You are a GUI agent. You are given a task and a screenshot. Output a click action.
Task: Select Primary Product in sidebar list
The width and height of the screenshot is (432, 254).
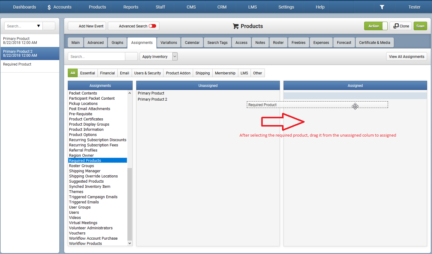click(x=30, y=41)
